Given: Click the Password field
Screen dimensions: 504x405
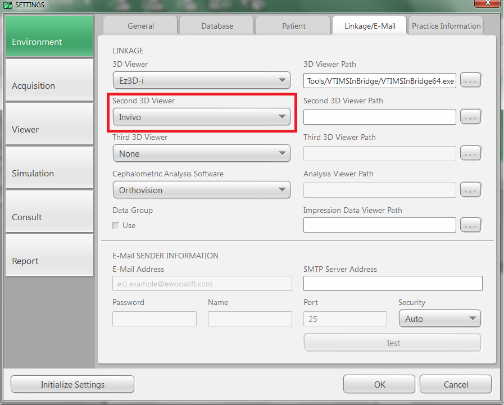Looking at the screenshot, I should (x=155, y=318).
